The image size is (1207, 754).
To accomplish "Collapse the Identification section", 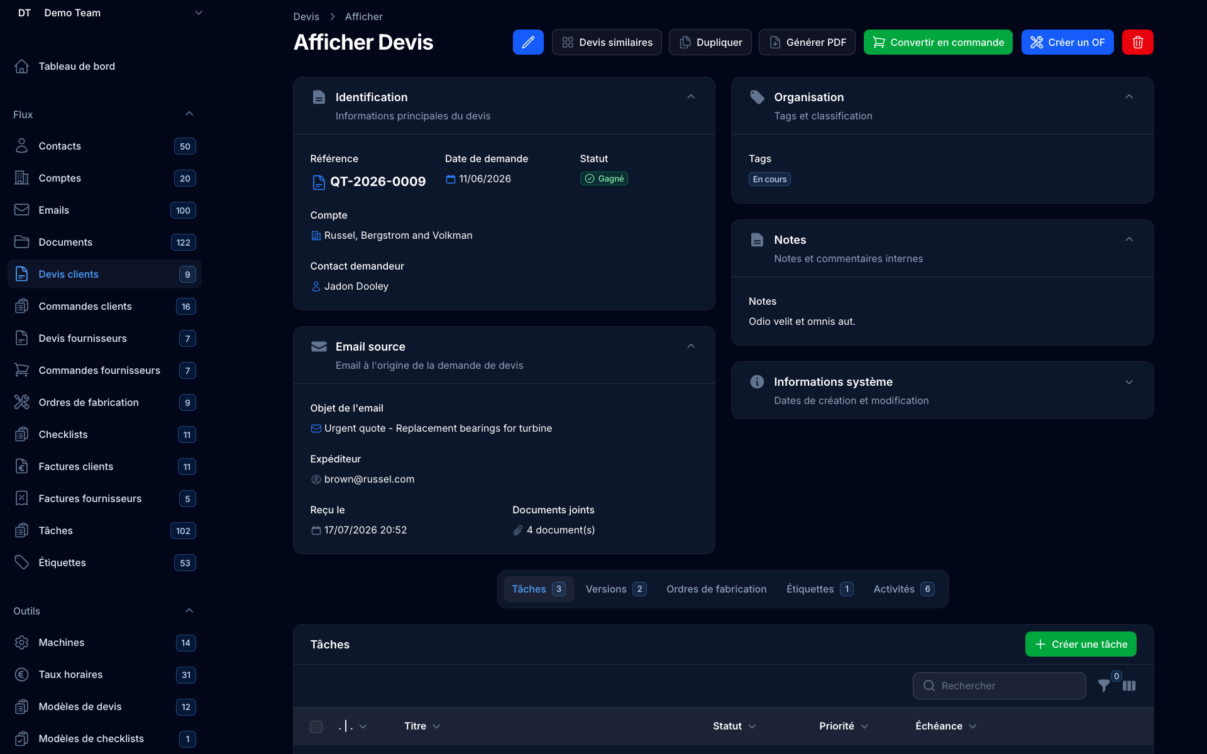I will tap(691, 97).
